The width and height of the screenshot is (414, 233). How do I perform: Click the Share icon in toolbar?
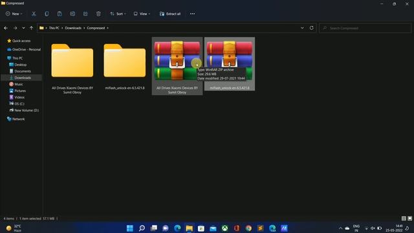point(85,14)
